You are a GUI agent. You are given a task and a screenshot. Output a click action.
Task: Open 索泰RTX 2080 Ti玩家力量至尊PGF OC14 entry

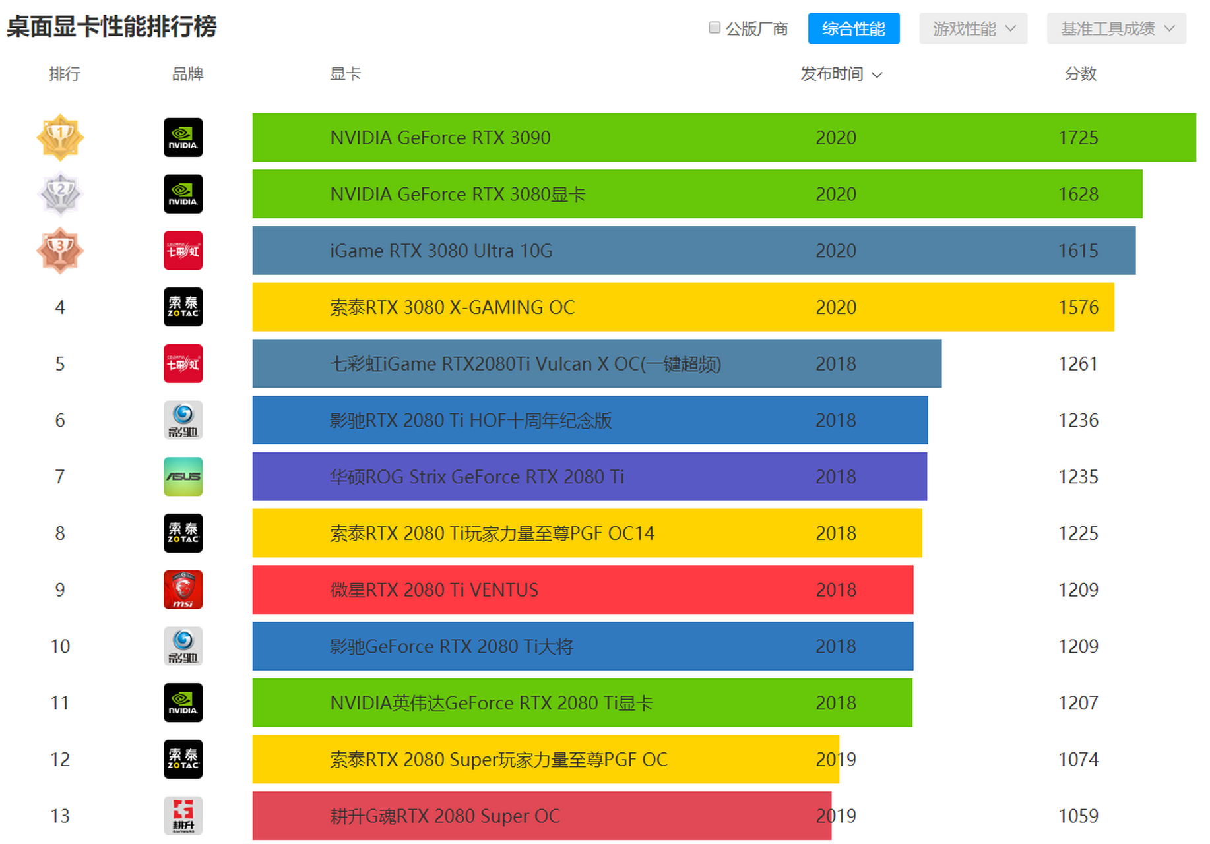click(x=587, y=533)
